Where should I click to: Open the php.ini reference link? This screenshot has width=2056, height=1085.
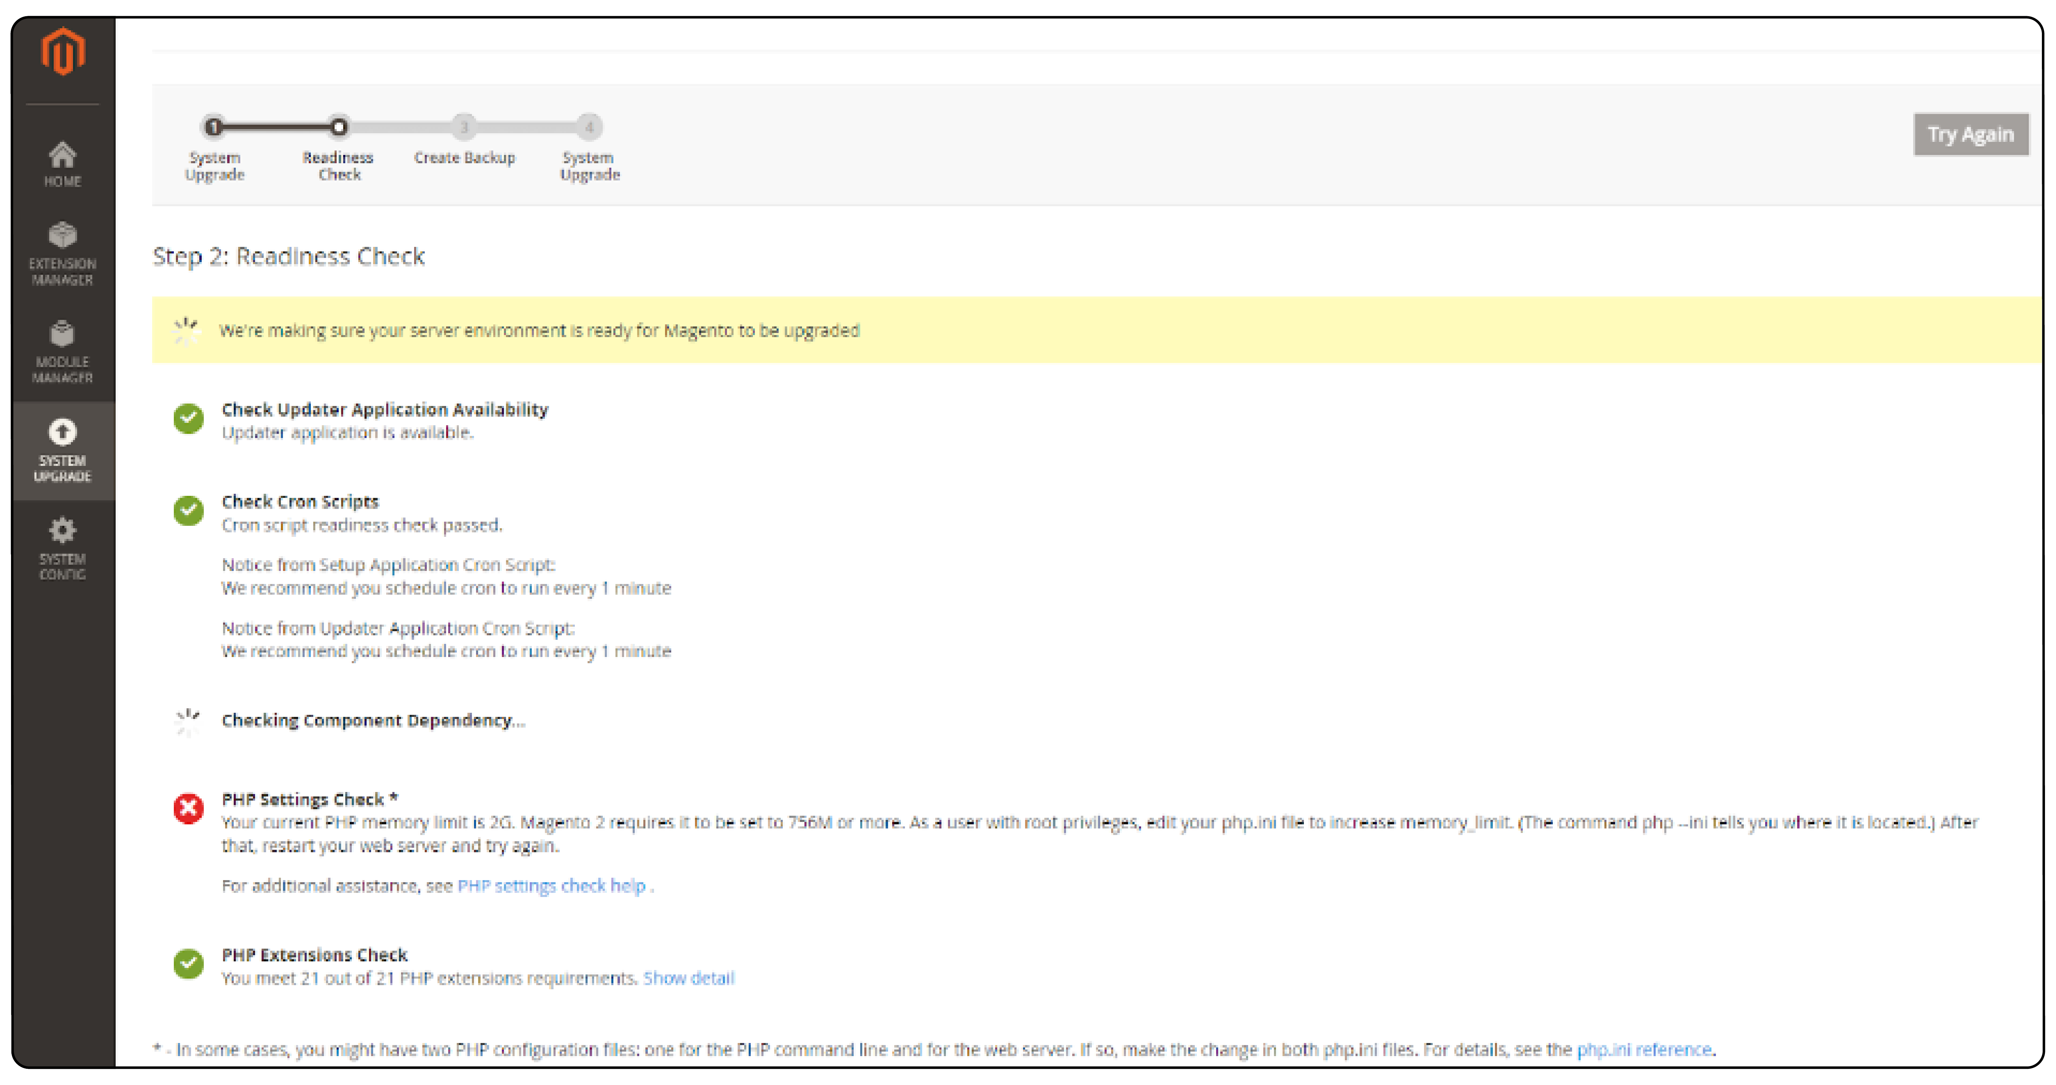(x=1644, y=1049)
